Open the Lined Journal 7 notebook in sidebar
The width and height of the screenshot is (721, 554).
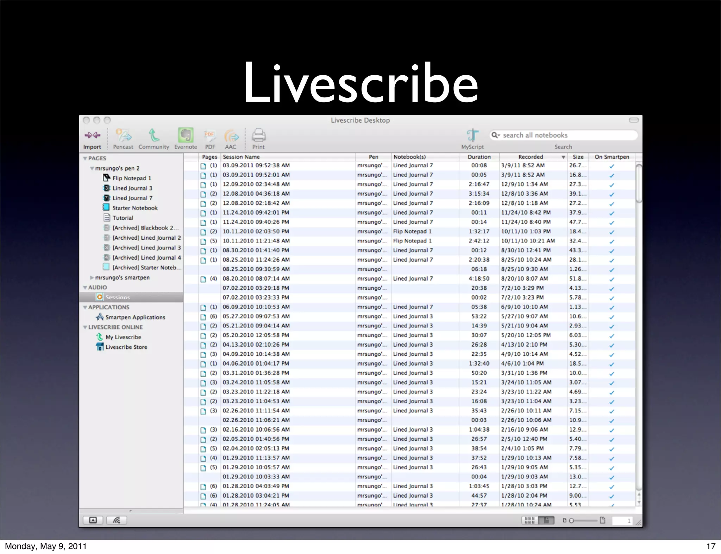coord(132,198)
